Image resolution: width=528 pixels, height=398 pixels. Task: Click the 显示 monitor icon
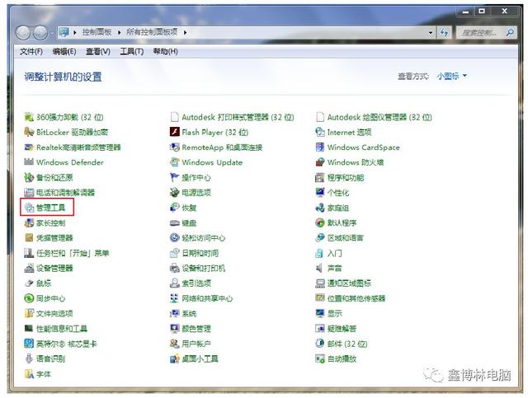tap(320, 313)
